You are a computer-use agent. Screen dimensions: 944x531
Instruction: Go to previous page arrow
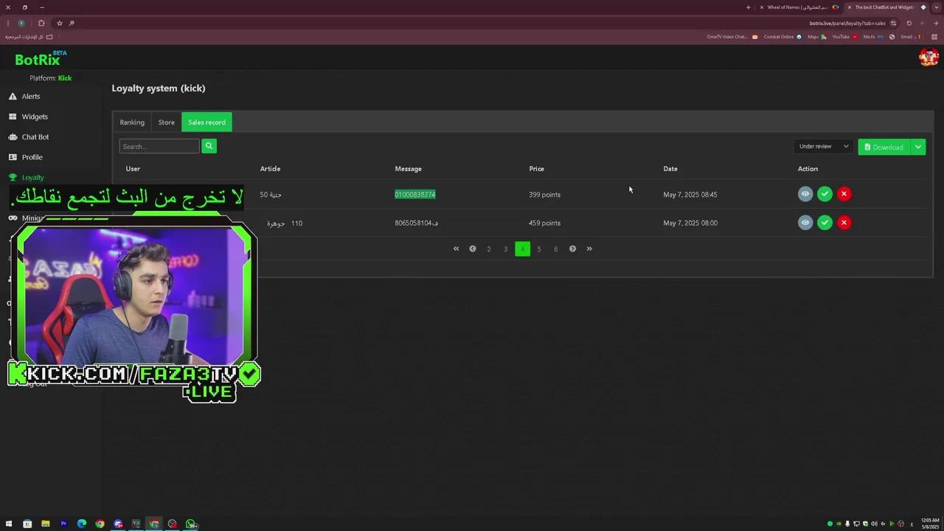473,249
